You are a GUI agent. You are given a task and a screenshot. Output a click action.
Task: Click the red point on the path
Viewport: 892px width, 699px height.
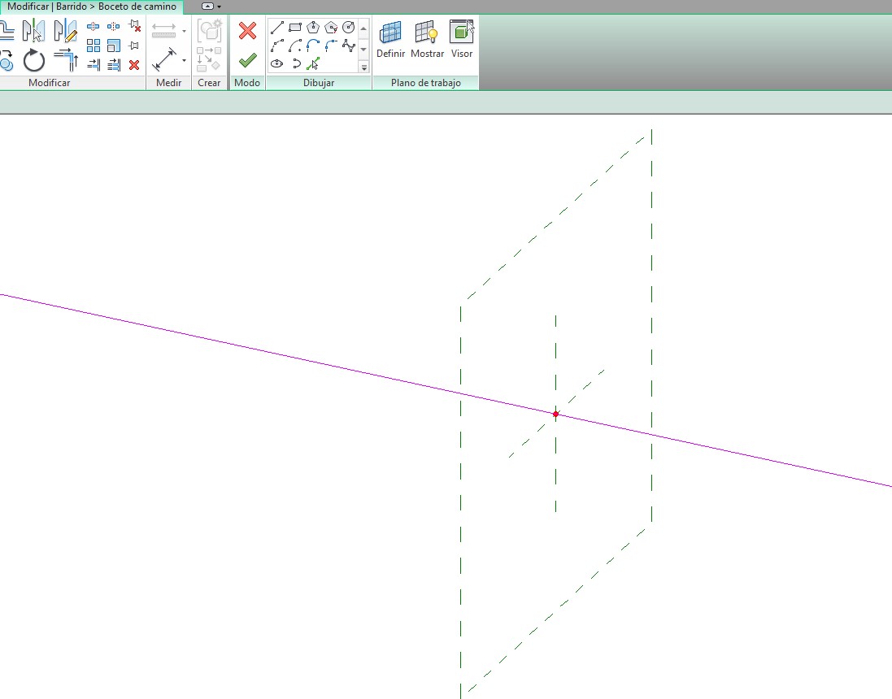[x=556, y=414]
